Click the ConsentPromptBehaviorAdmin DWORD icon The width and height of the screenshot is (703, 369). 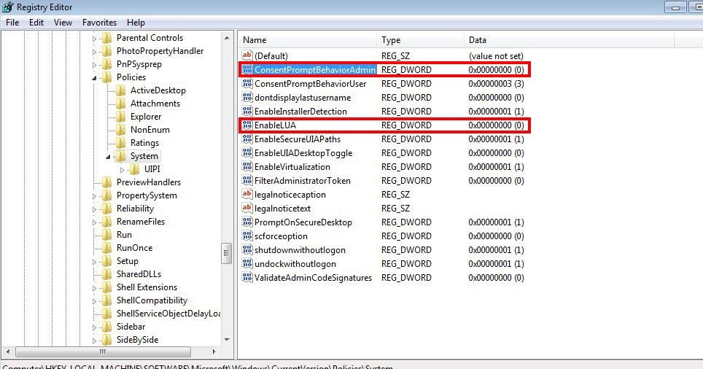(x=247, y=69)
